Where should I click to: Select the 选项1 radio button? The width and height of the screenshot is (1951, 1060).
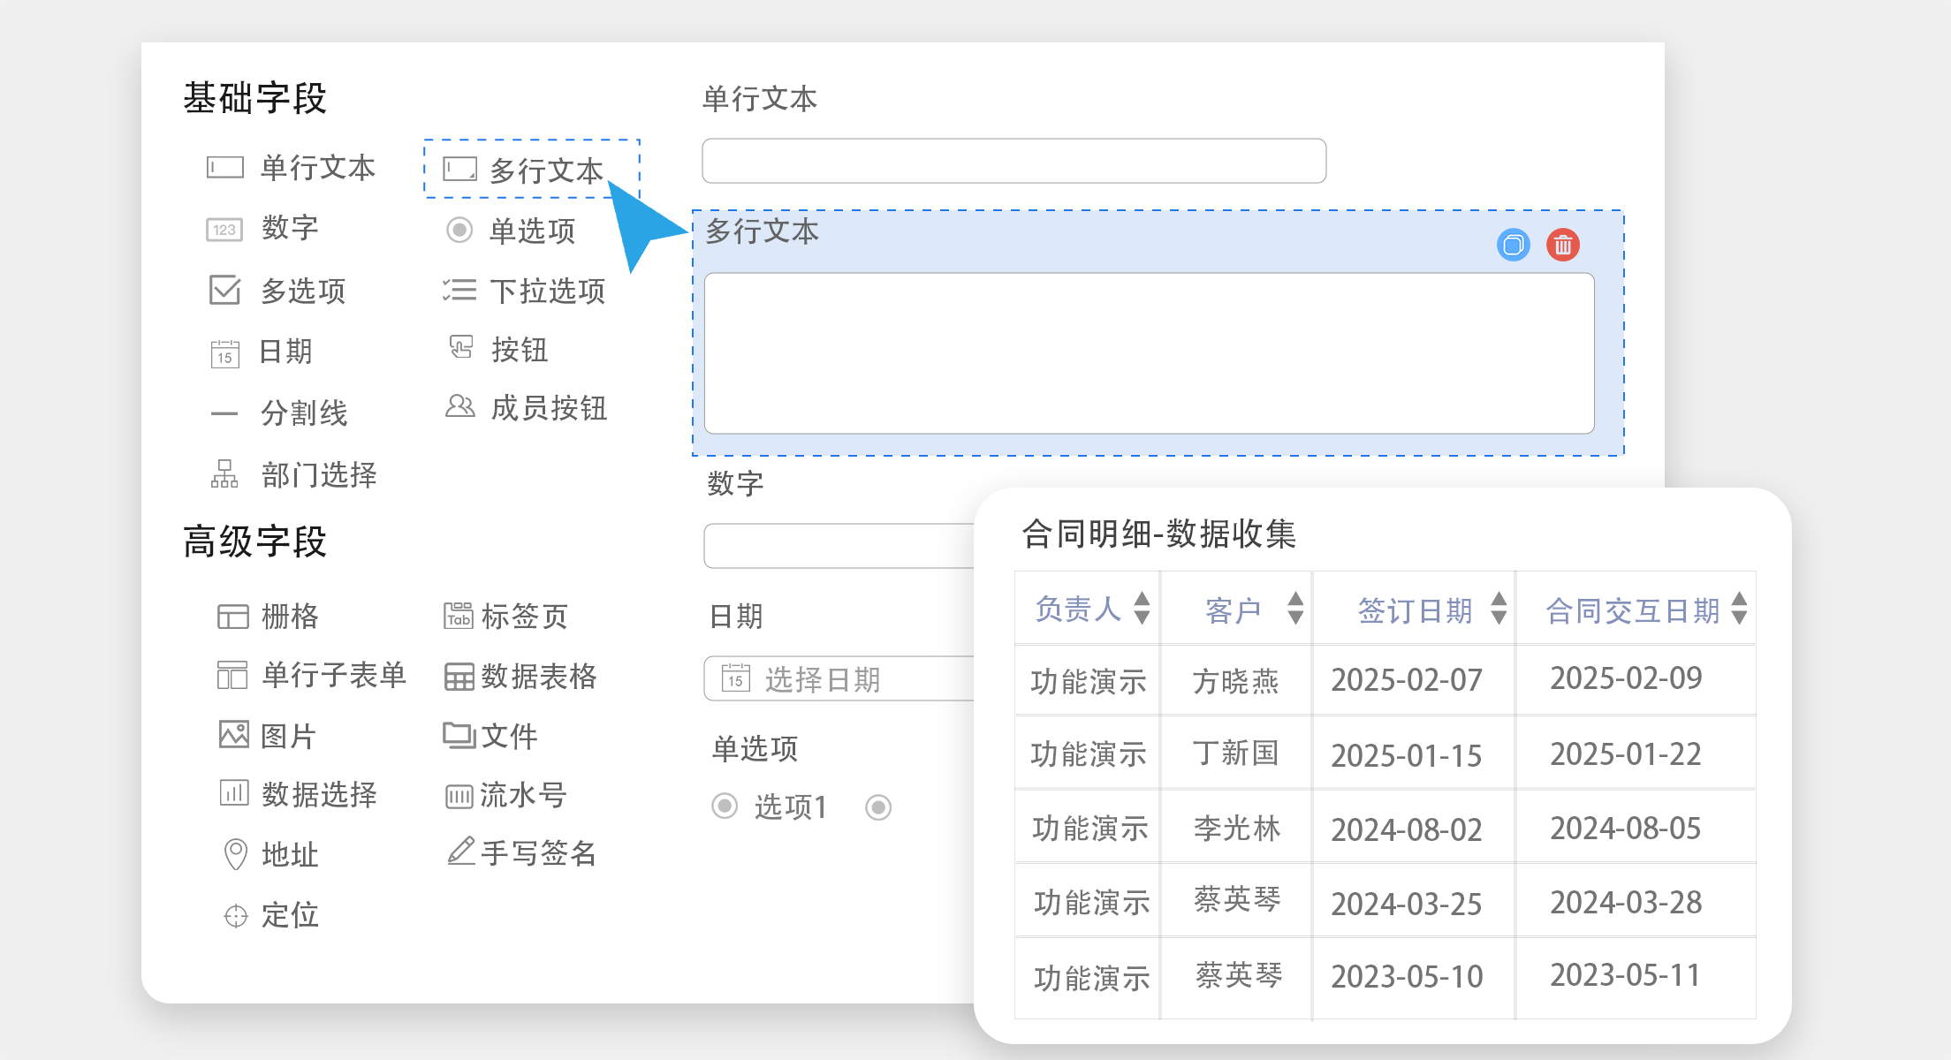725,806
